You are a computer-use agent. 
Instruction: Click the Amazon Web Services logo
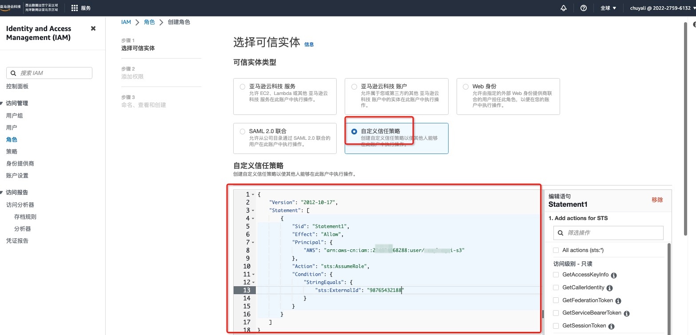[x=11, y=8]
